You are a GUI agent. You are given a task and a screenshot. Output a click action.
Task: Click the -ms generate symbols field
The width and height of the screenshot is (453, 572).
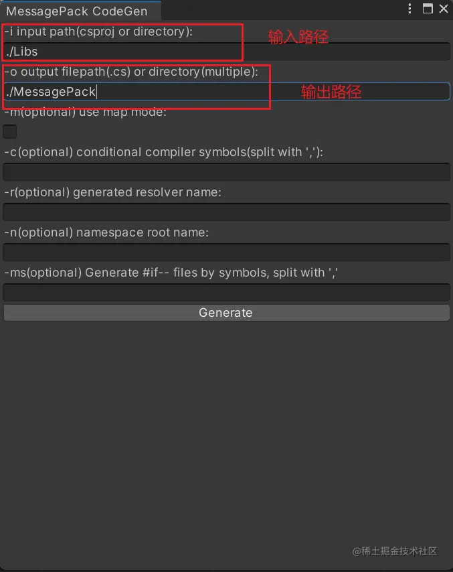coord(225,292)
